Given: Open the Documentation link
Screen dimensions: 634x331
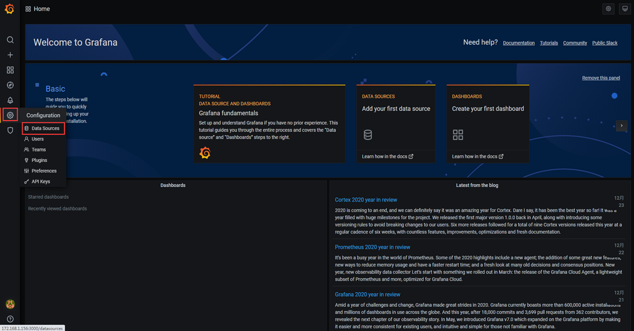Looking at the screenshot, I should point(519,43).
